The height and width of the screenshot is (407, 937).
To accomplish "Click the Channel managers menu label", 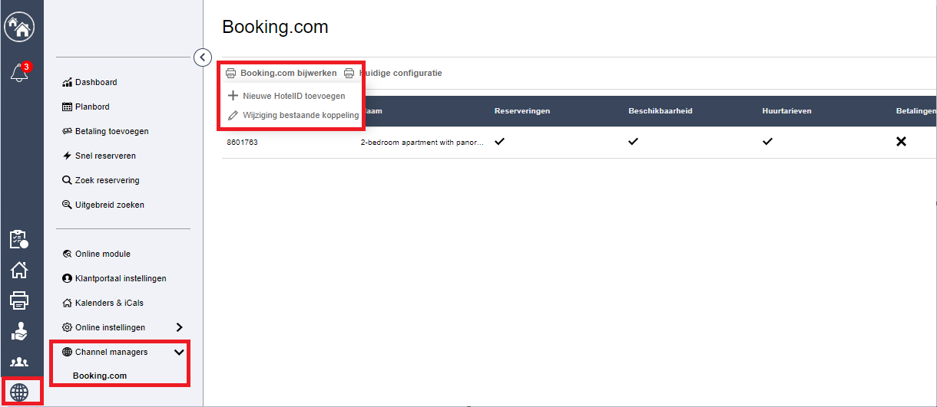I will pyautogui.click(x=111, y=352).
